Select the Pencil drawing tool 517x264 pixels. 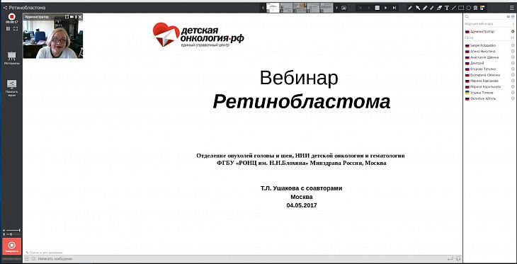click(410, 8)
